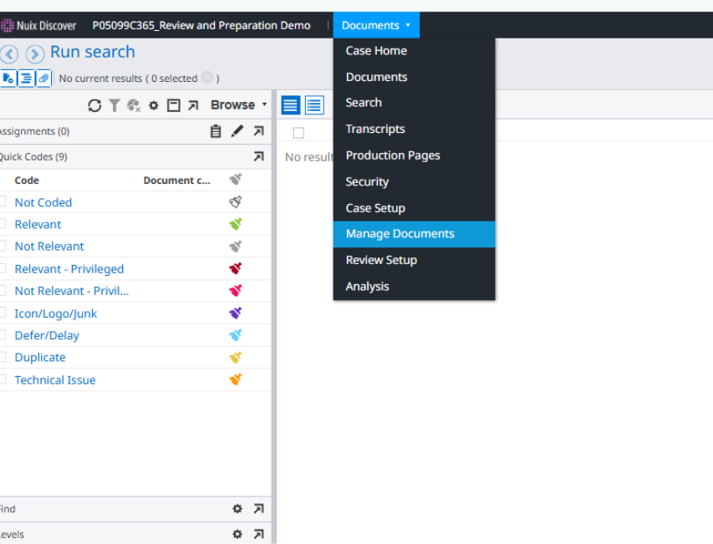Switch to the outlined detailed list view icon
The image size is (713, 544).
[314, 105]
